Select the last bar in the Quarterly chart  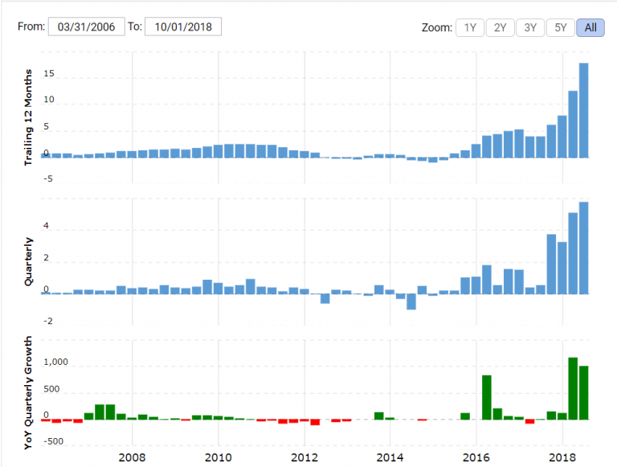point(584,248)
